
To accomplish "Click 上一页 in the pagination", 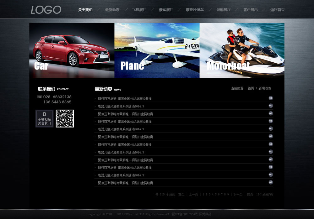I will pyautogui.click(x=193, y=194).
